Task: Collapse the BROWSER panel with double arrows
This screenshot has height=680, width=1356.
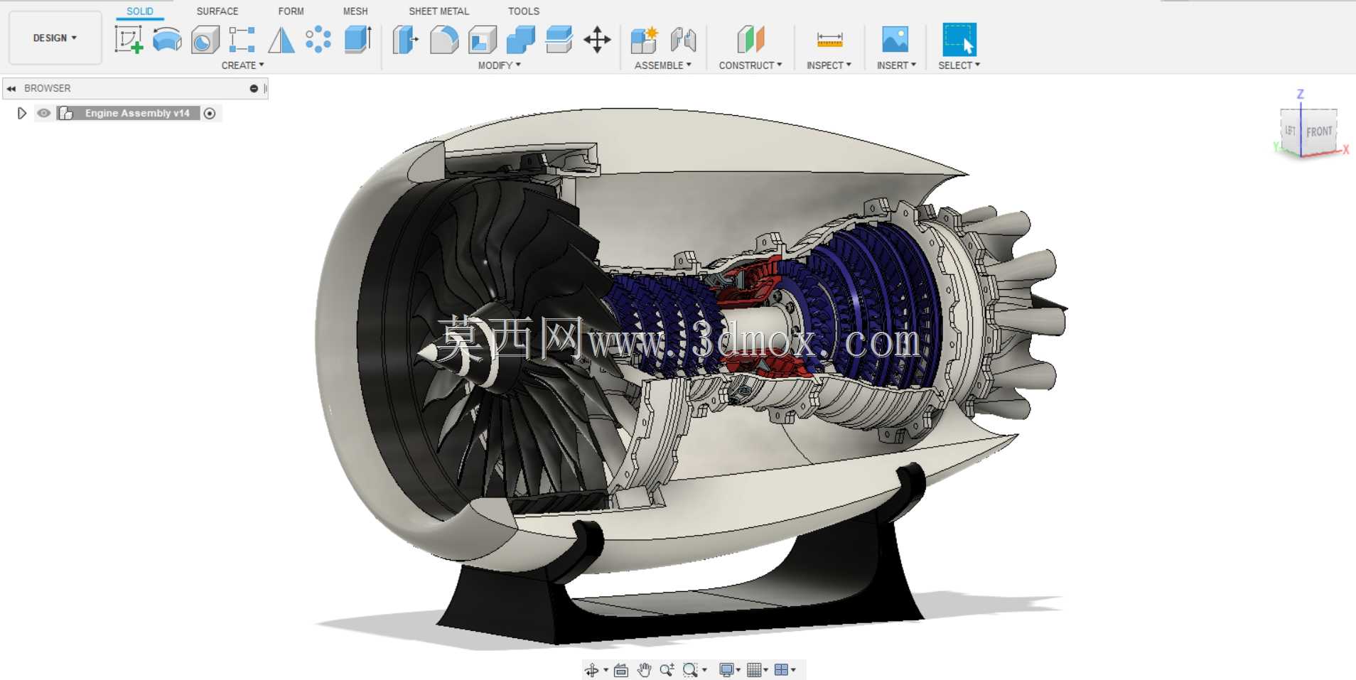Action: pyautogui.click(x=11, y=89)
